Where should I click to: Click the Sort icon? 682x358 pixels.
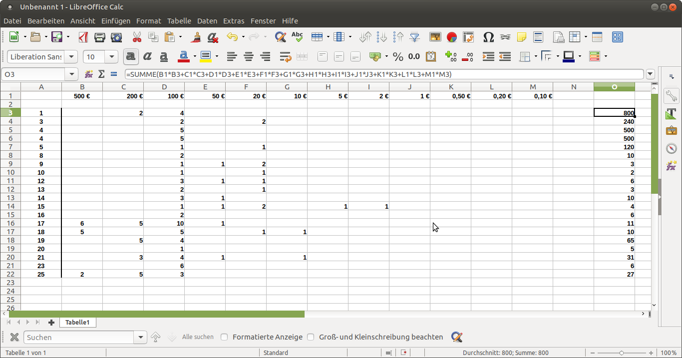(365, 37)
